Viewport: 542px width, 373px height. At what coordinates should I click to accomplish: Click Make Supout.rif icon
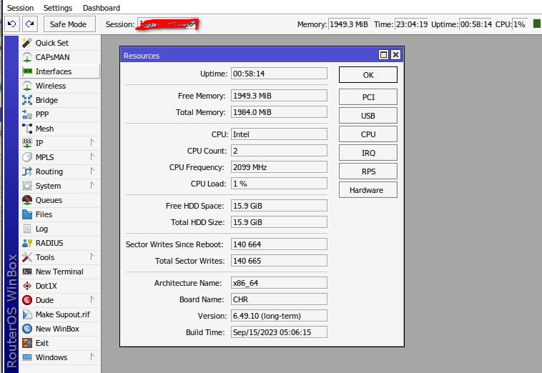pyautogui.click(x=27, y=314)
